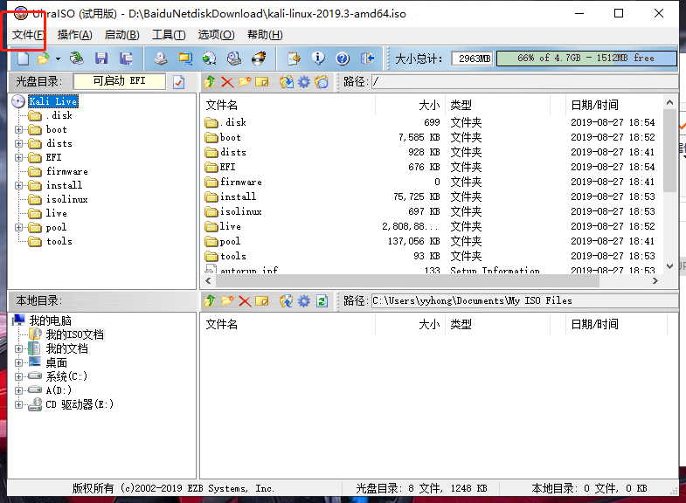Open the 选项(O) menu
Image resolution: width=686 pixels, height=503 pixels.
coord(216,35)
